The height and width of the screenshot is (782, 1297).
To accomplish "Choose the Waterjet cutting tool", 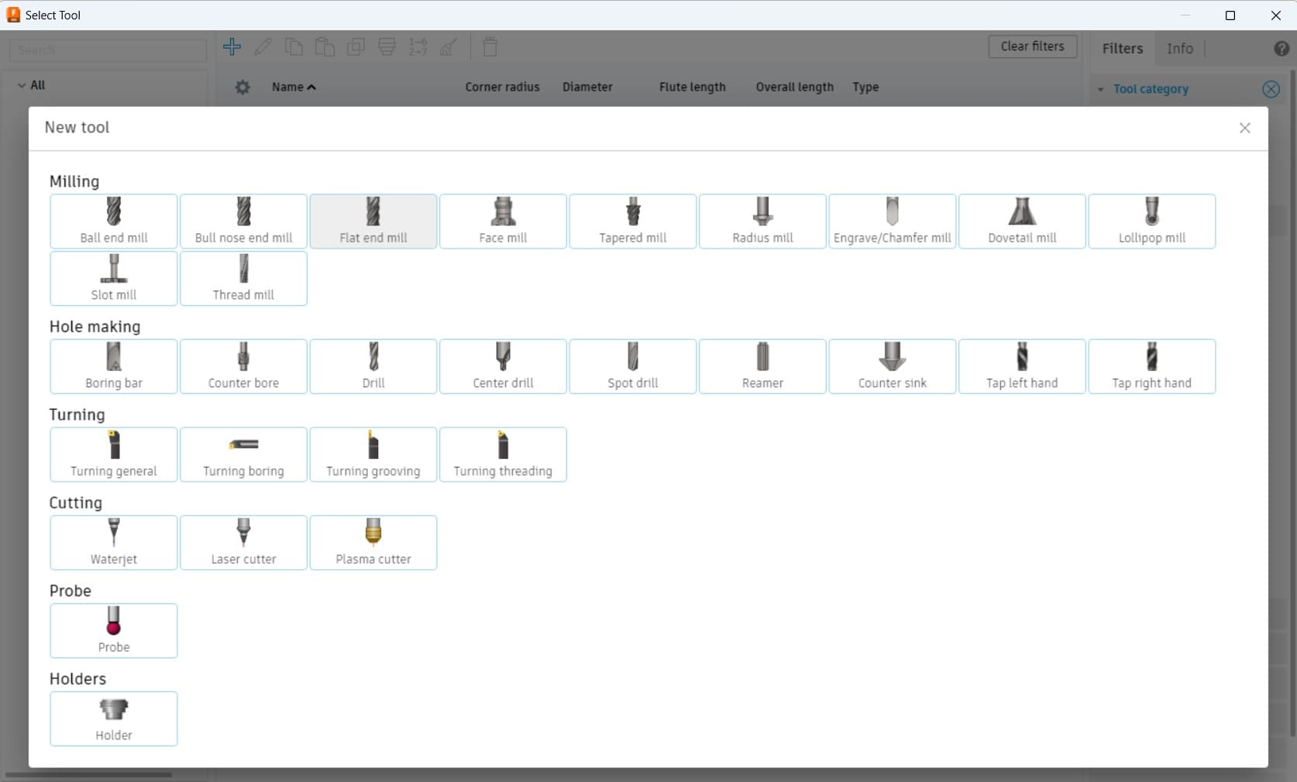I will point(114,543).
